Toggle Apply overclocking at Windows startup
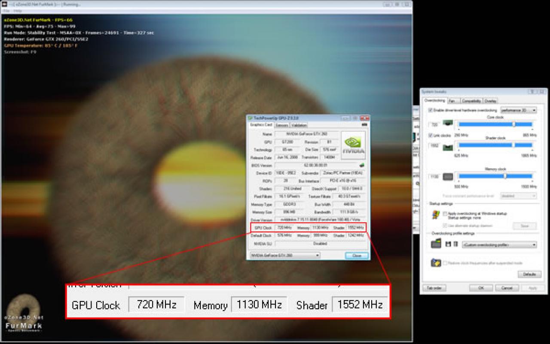Viewport: 550px width, 344px height. [x=445, y=213]
